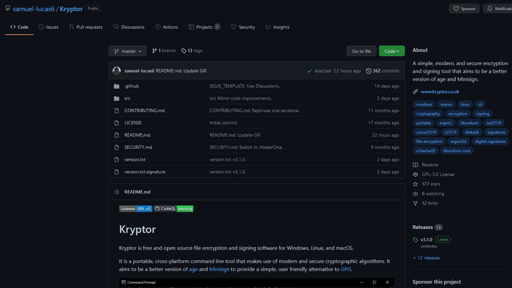
Task: Select the libsodium topic tag
Action: (x=469, y=123)
